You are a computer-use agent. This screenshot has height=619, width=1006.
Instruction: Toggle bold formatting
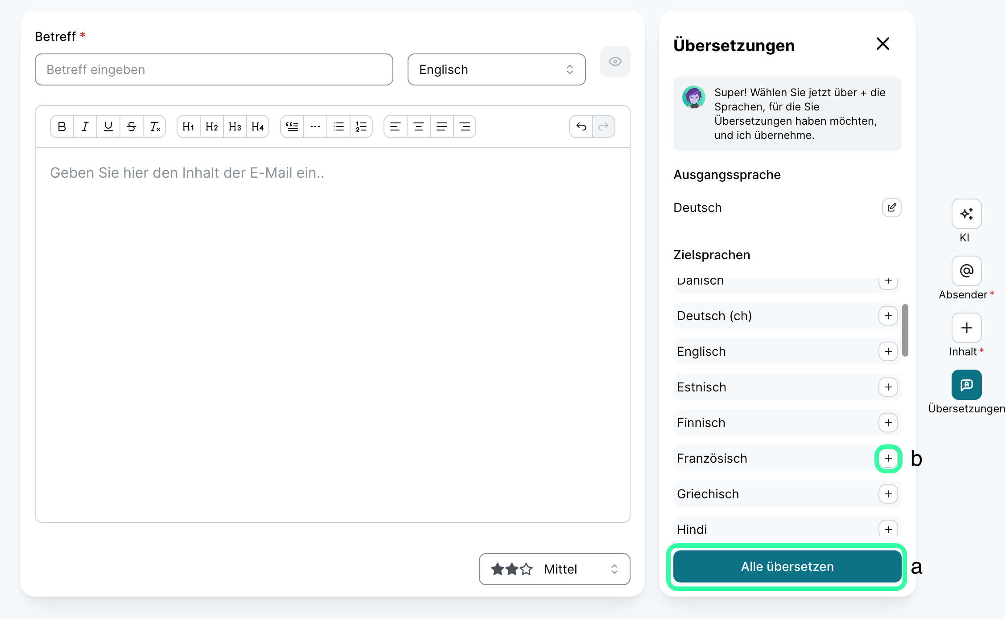tap(62, 126)
